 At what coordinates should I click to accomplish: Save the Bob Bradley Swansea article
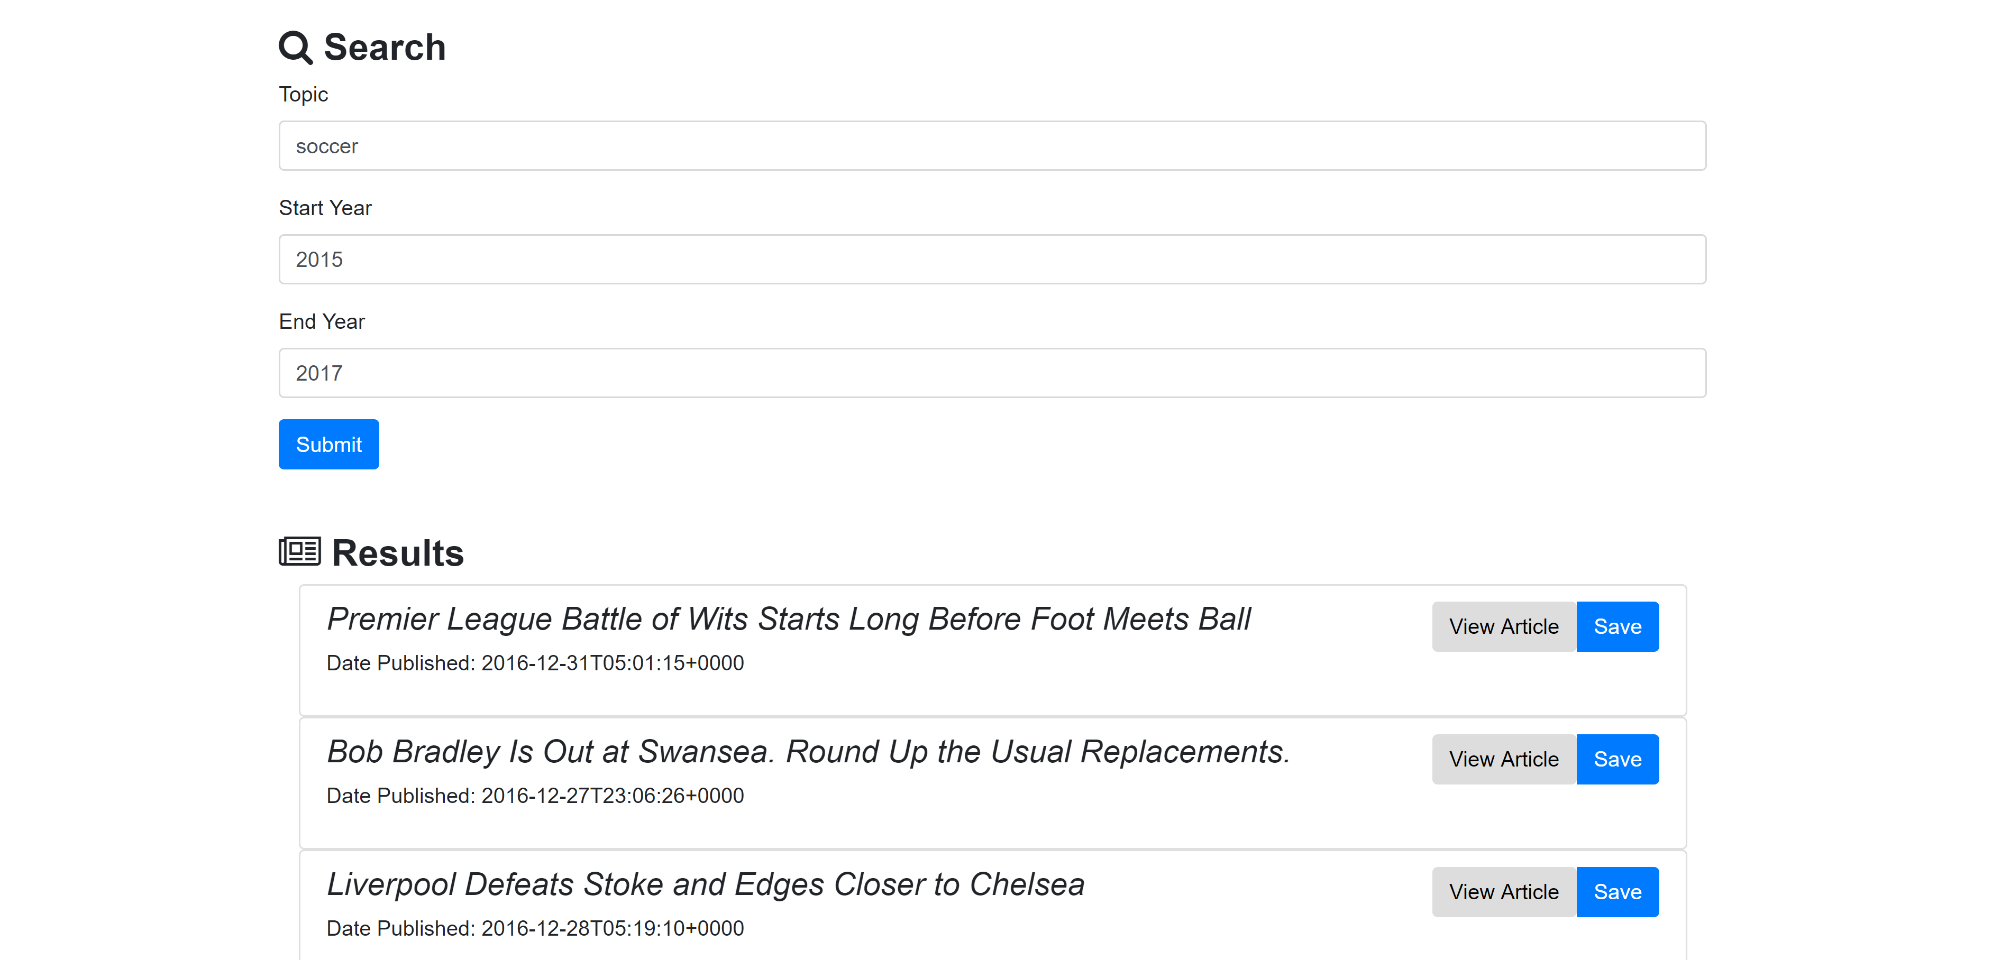tap(1617, 760)
